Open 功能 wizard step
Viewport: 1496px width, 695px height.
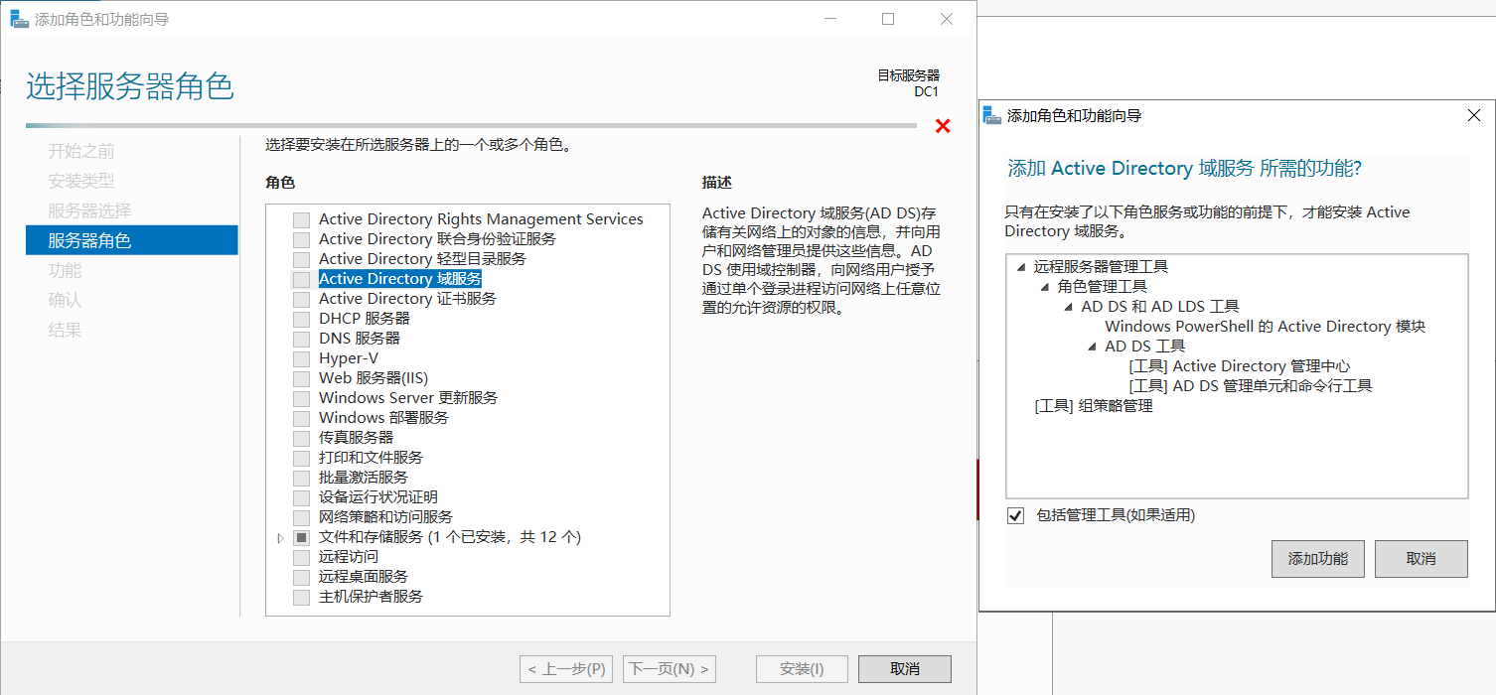(65, 270)
